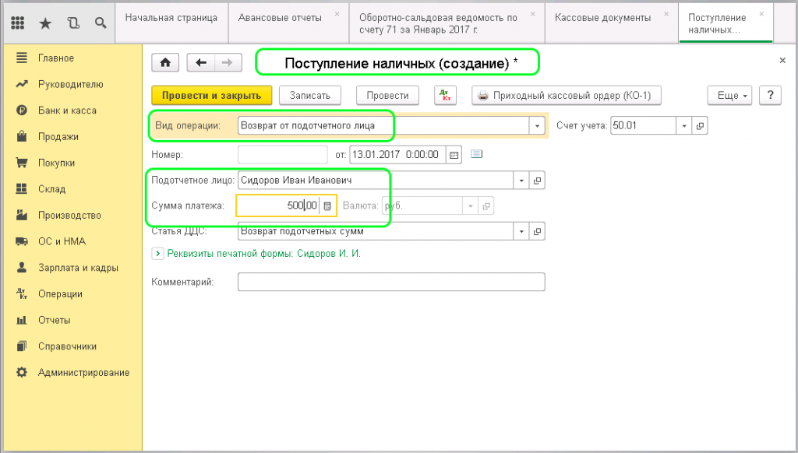Screen dimensions: 798x453
Task: Open Подотчетное лицо record button
Action: click(537, 181)
